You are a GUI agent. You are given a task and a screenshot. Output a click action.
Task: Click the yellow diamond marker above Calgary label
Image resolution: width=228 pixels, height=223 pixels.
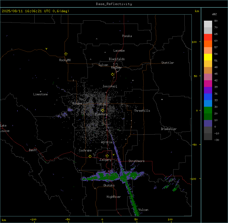(107, 156)
